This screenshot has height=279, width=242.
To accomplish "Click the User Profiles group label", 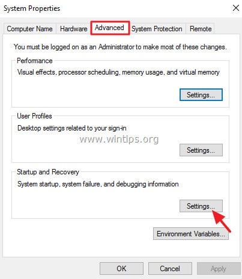I will (x=34, y=116).
